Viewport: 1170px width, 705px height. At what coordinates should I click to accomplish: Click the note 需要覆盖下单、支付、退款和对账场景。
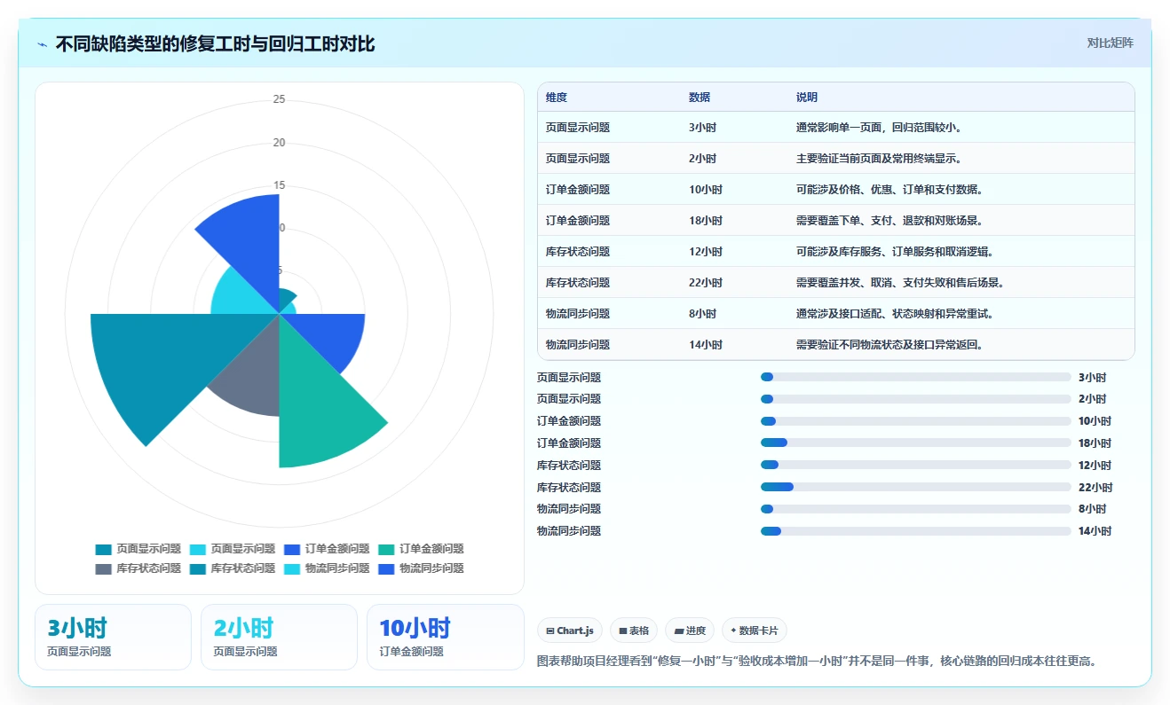pyautogui.click(x=889, y=221)
